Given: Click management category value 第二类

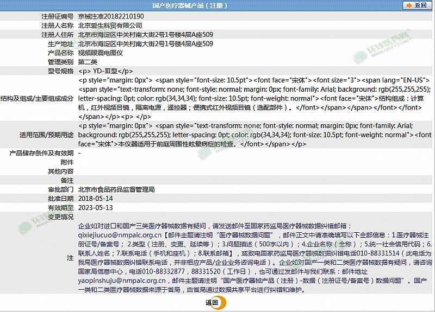Looking at the screenshot, I should (x=88, y=62).
